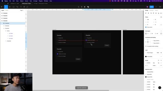Image resolution: width=163 pixels, height=91 pixels.
Task: Click the Neutral/700 selection color swatch
Action: click(146, 77)
